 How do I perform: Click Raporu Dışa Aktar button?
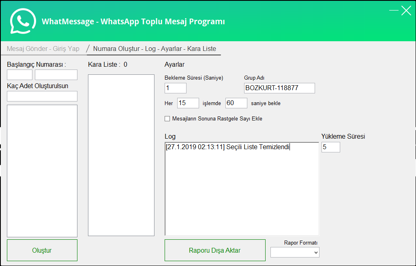(x=215, y=250)
